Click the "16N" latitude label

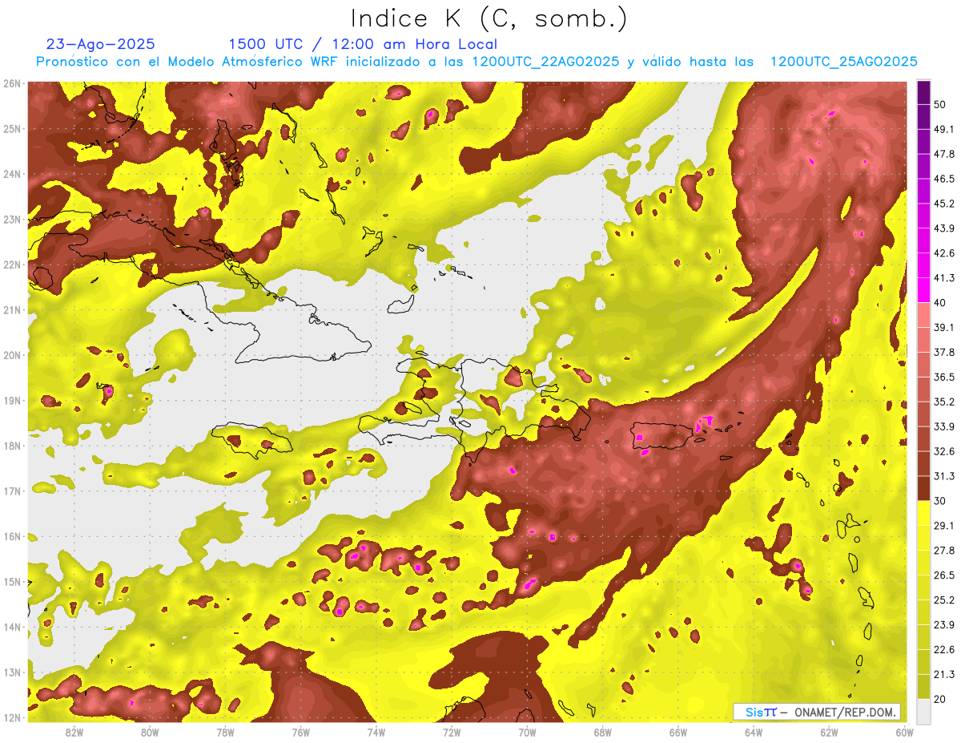tap(12, 536)
